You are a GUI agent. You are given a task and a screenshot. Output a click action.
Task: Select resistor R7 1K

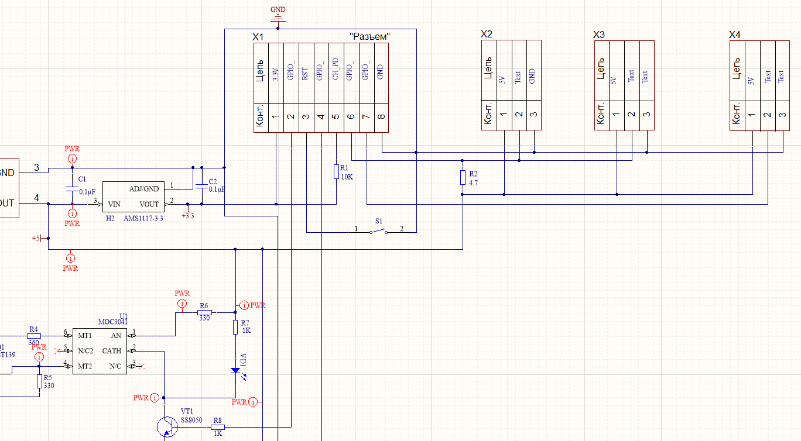click(x=235, y=327)
